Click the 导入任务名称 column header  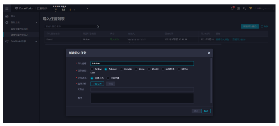coord(53,34)
